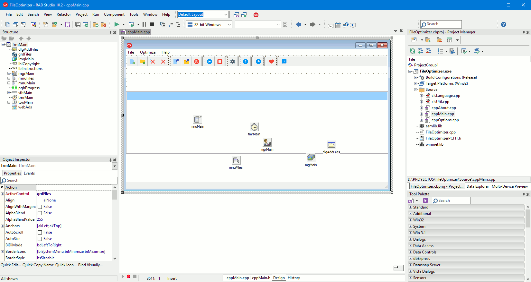The image size is (531, 282).
Task: Expand the Win32 palette category
Action: click(x=410, y=220)
